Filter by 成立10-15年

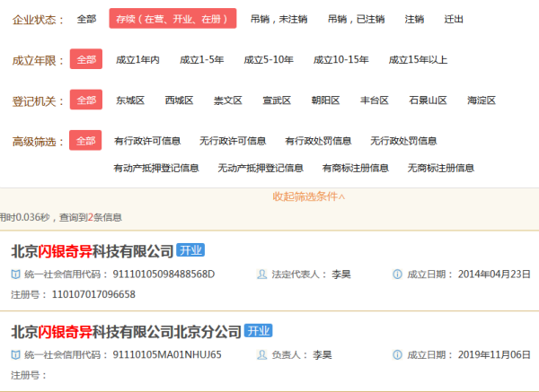click(x=341, y=60)
